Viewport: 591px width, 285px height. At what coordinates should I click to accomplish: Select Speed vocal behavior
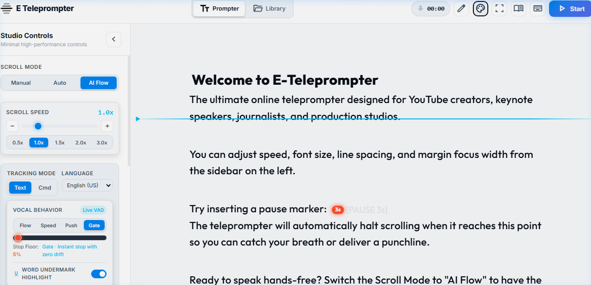pos(48,225)
